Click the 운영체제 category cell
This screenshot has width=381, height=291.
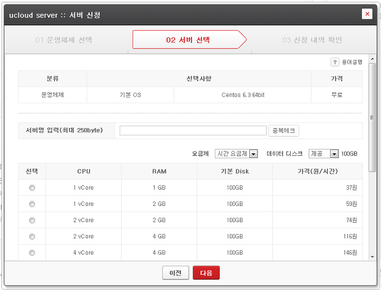53,95
